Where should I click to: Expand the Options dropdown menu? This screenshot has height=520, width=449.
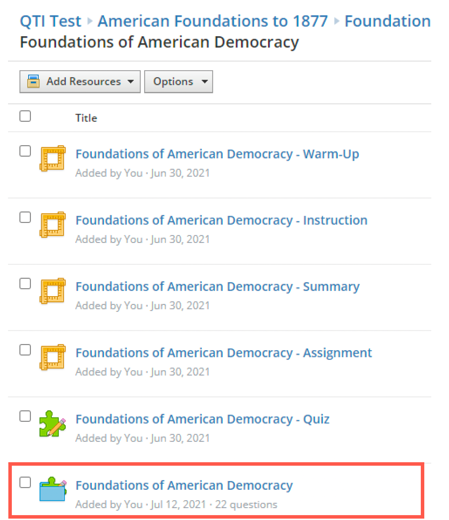pyautogui.click(x=179, y=81)
